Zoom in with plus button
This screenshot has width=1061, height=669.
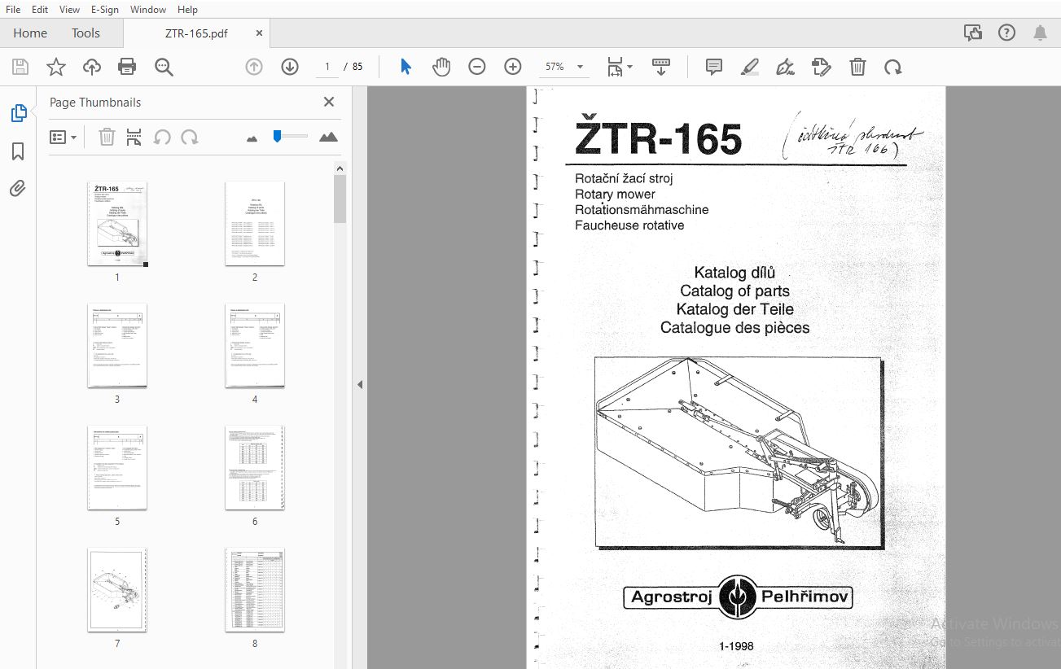[x=513, y=67]
